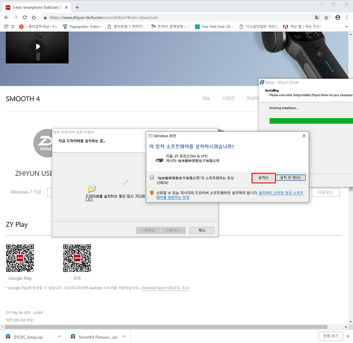Click the address bar URL field
The image size is (353, 343).
pos(178,18)
